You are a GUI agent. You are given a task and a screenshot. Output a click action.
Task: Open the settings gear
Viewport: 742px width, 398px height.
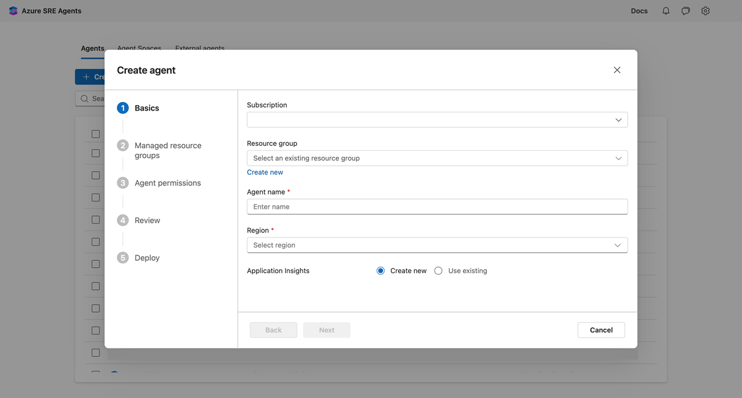coord(705,11)
